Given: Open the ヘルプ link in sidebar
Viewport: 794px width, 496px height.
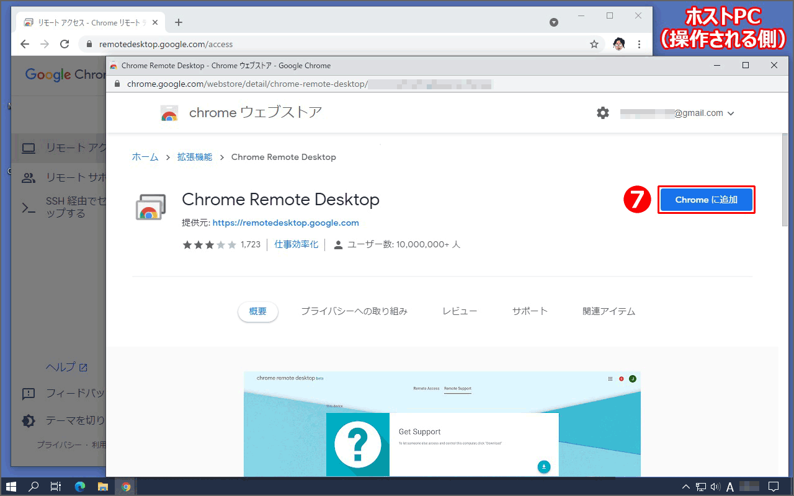Looking at the screenshot, I should click(x=66, y=367).
